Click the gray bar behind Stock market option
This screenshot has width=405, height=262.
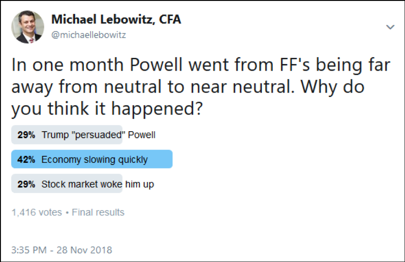[x=67, y=183]
